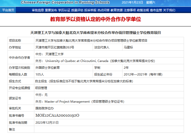191x134 pixels.
Task: Click the 办学地址 label cell
Action: 21,47
